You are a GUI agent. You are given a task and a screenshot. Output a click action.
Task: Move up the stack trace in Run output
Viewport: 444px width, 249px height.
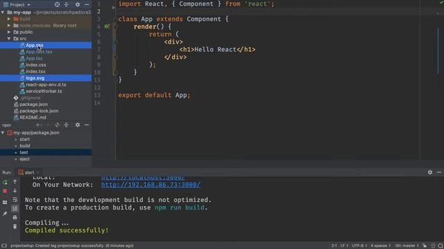[x=15, y=182]
